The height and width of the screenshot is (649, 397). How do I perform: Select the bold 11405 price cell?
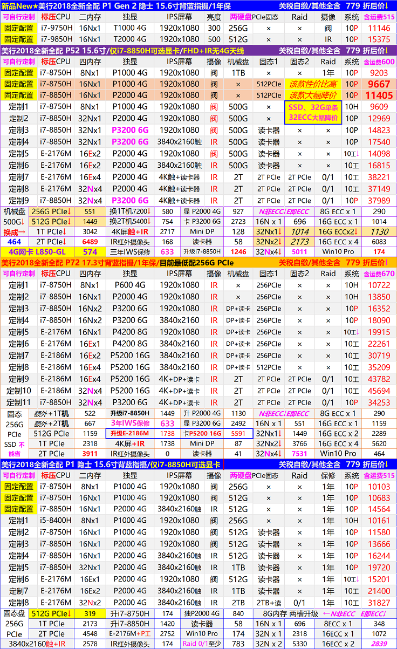(379, 95)
